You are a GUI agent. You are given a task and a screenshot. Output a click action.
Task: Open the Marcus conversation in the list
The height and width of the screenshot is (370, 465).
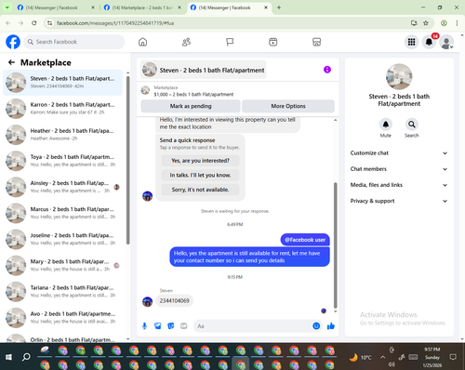pyautogui.click(x=62, y=213)
